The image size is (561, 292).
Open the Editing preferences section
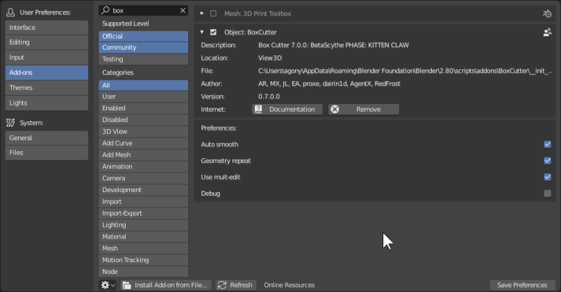47,42
